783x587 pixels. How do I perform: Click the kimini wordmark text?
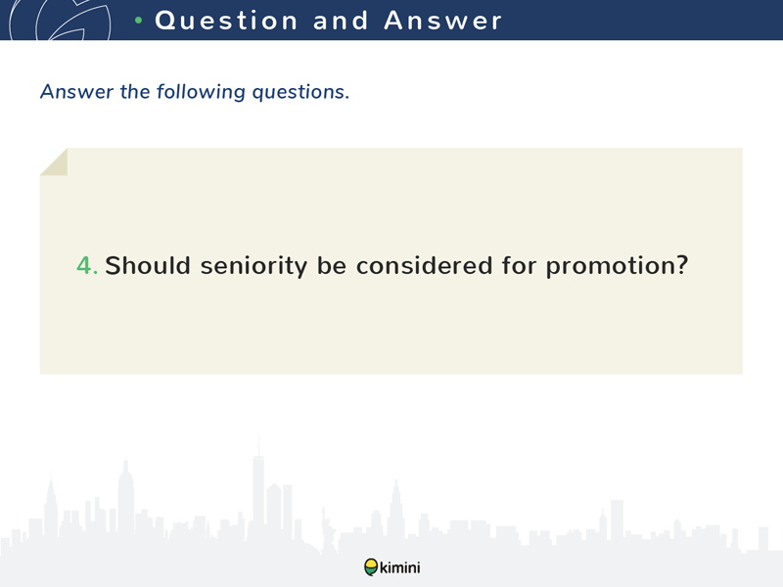tap(400, 567)
